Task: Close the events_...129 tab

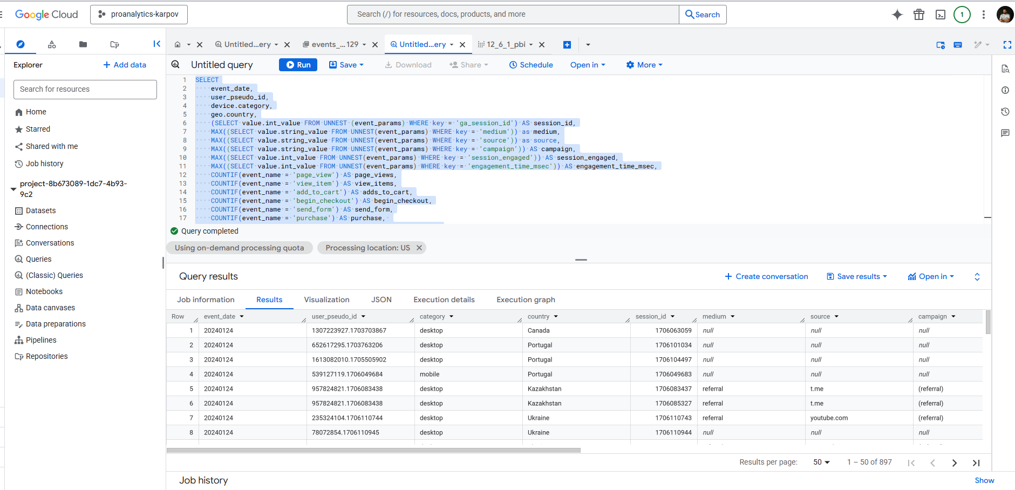Action: click(x=375, y=45)
